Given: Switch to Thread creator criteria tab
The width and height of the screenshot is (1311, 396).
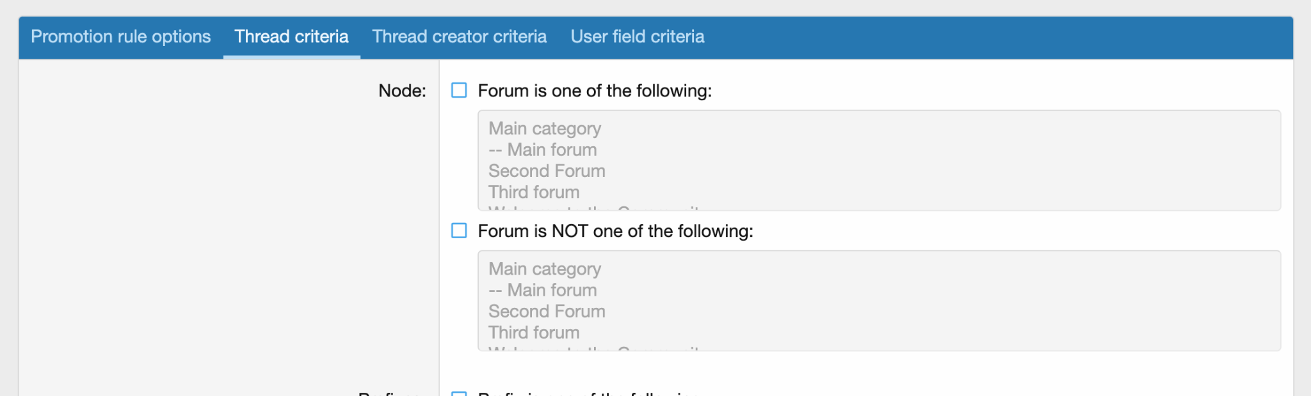Looking at the screenshot, I should coord(459,37).
